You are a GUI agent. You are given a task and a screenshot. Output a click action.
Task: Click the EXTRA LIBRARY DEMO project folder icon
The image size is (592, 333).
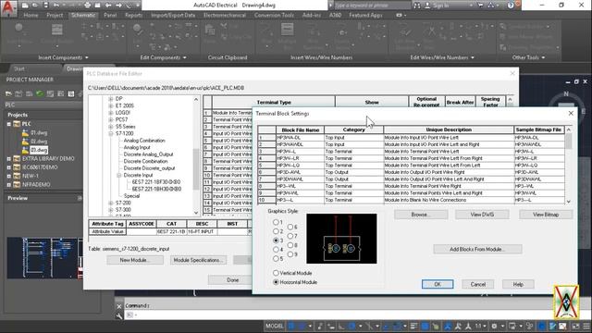[17, 158]
